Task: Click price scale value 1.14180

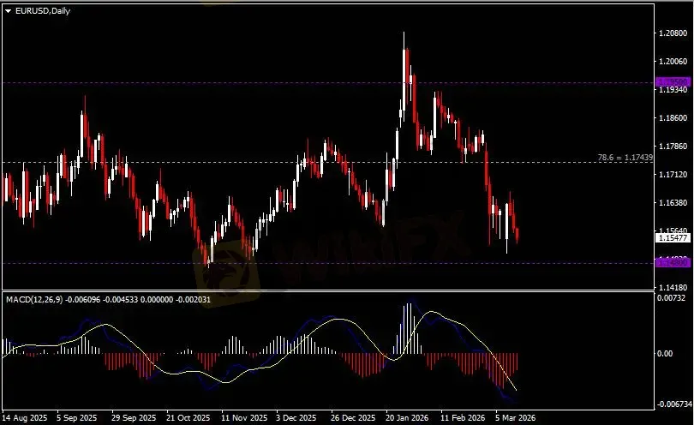Action: [x=673, y=288]
